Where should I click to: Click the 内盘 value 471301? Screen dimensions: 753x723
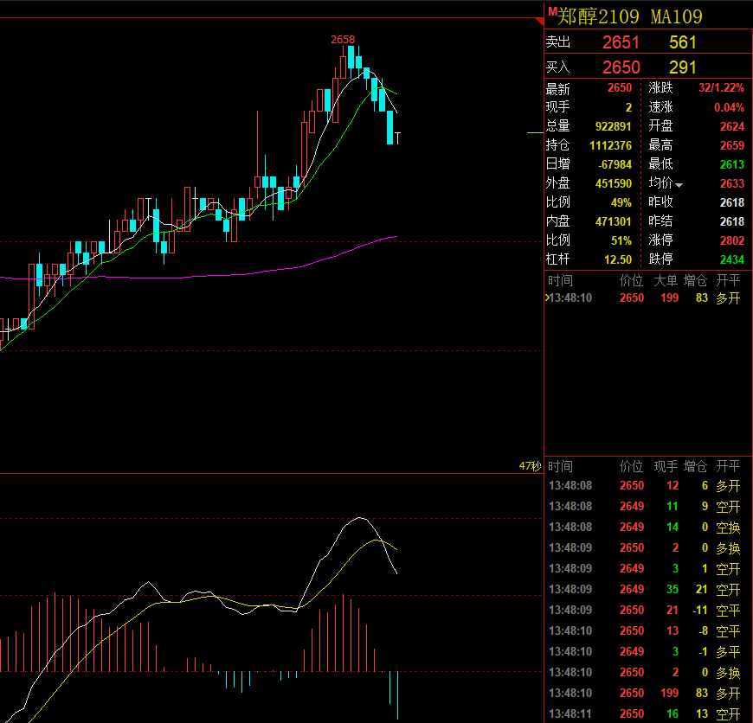point(614,221)
